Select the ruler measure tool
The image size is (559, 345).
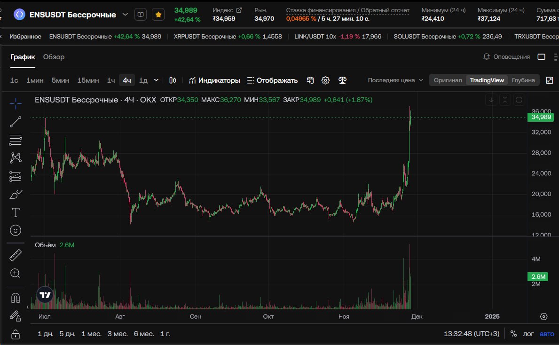(x=16, y=255)
